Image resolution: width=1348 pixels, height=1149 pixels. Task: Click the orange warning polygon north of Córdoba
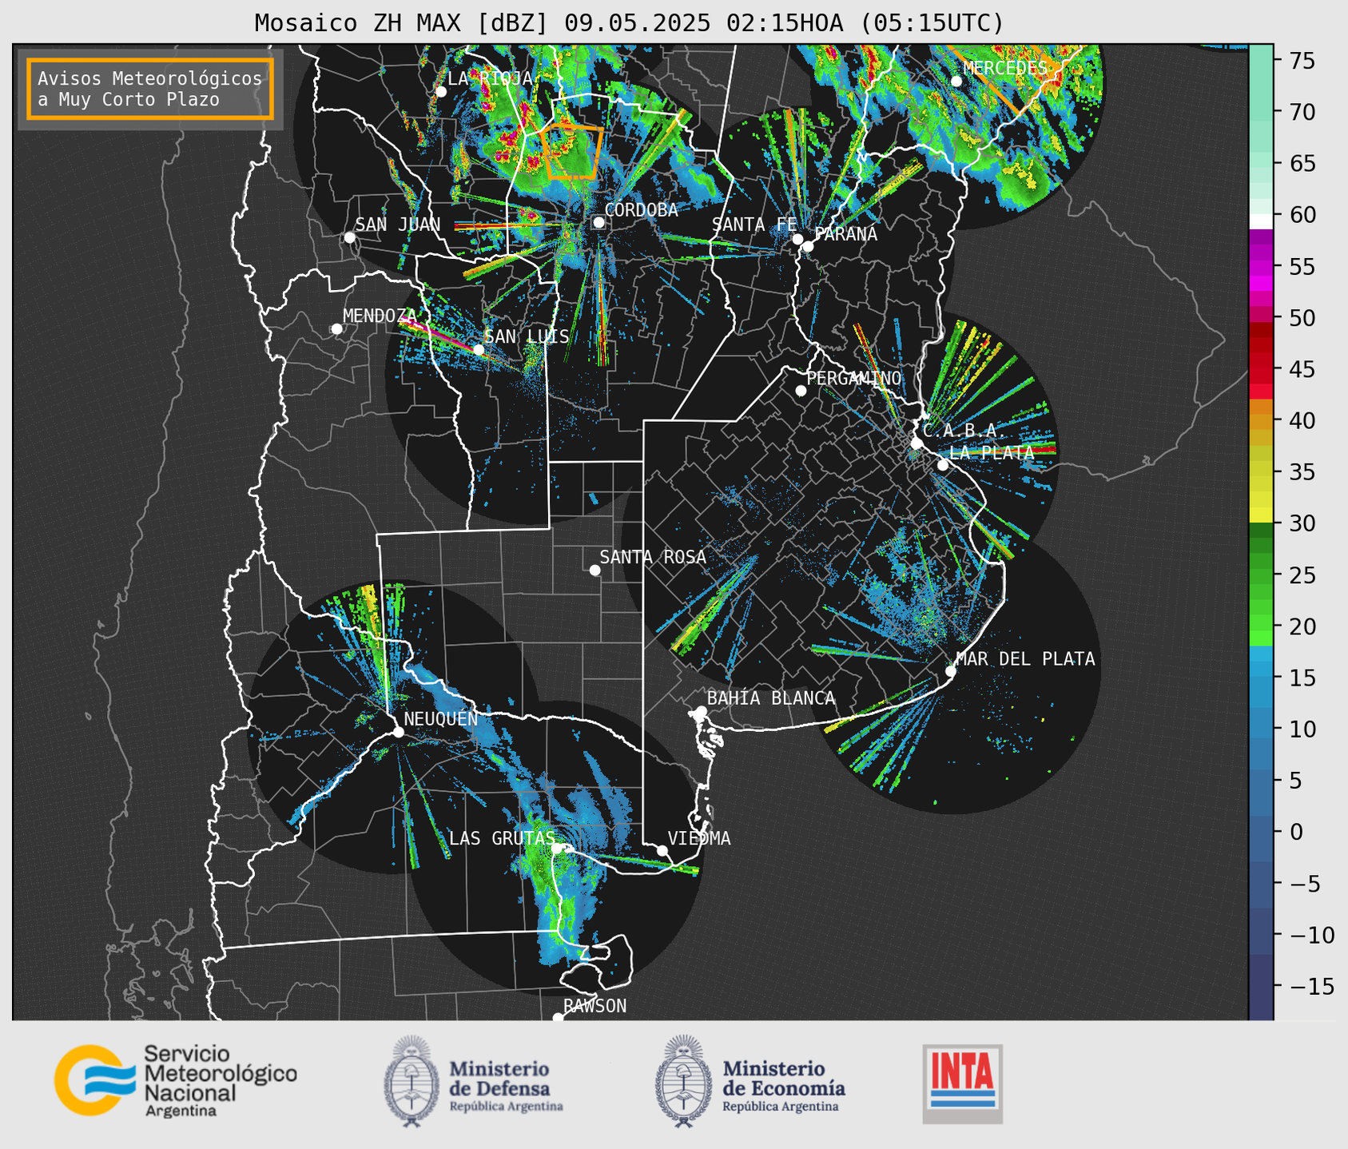pos(572,151)
